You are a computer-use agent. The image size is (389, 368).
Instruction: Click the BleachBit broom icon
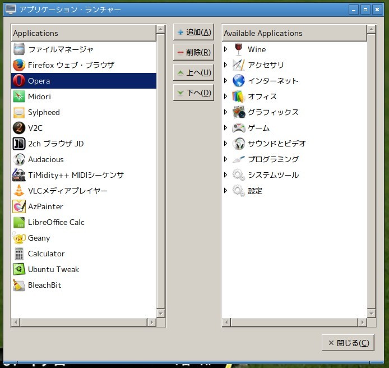click(x=19, y=285)
